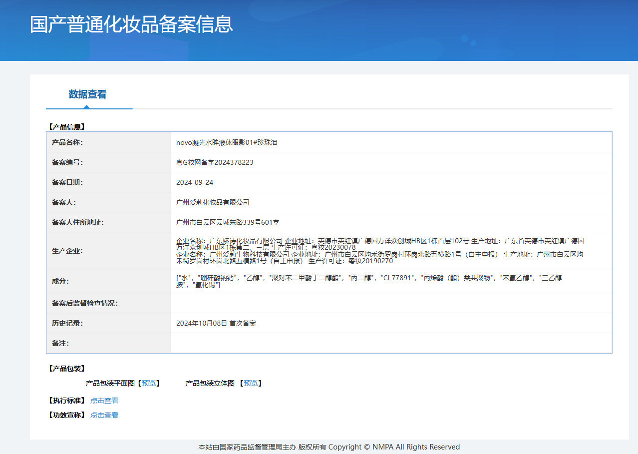Click the page title 国产普通化妆品备案信息
Viewport: 638px width, 454px height.
point(131,24)
